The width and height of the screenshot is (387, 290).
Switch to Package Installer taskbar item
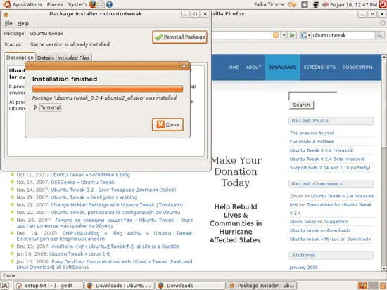(x=262, y=286)
